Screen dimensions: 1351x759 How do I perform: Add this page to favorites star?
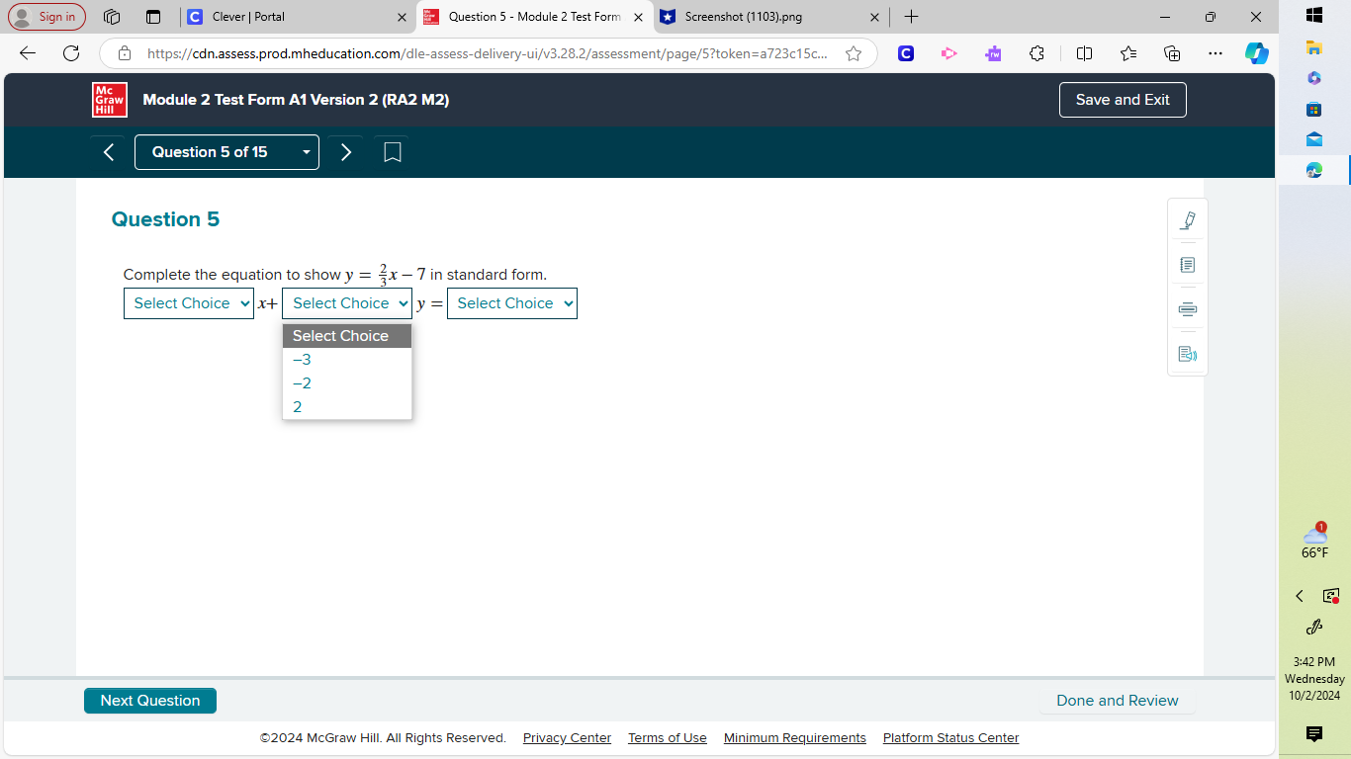(854, 53)
